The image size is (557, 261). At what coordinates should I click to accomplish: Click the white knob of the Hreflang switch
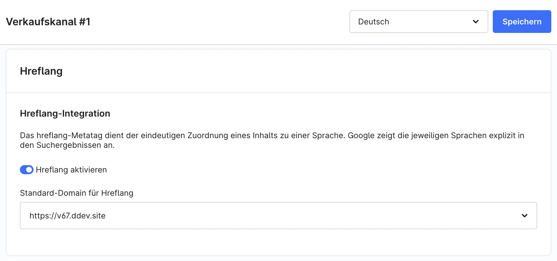pyautogui.click(x=29, y=170)
